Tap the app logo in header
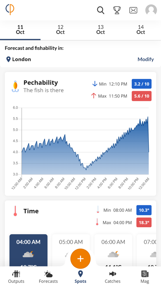The height and width of the screenshot is (286, 161). (10, 9)
